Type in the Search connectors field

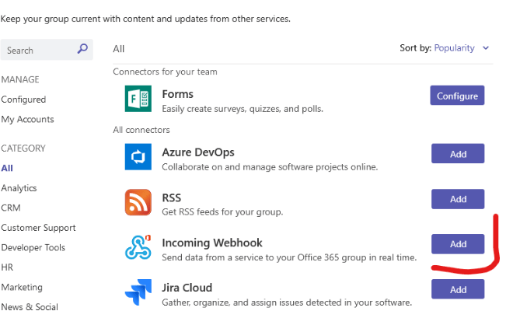point(39,51)
